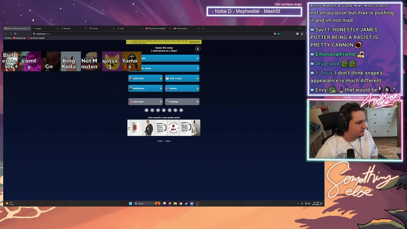Open Your Stats
The height and width of the screenshot is (229, 407).
click(145, 102)
